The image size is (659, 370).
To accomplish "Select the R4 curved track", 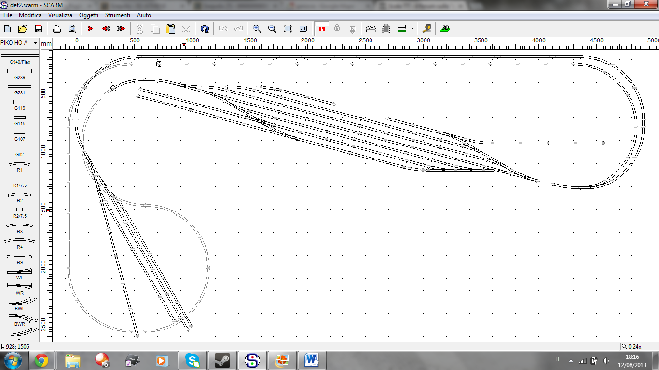I will pos(19,243).
